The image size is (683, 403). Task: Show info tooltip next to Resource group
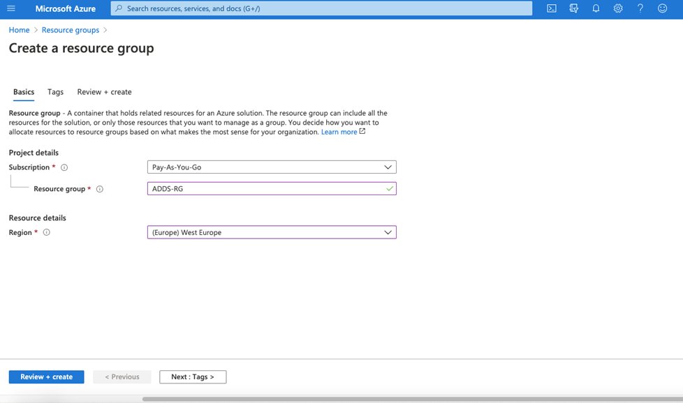tap(100, 189)
